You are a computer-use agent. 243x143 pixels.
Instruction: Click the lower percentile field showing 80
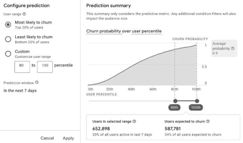point(22,65)
